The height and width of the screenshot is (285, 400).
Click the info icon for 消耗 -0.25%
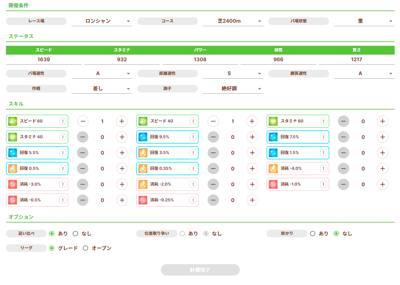(x=193, y=200)
